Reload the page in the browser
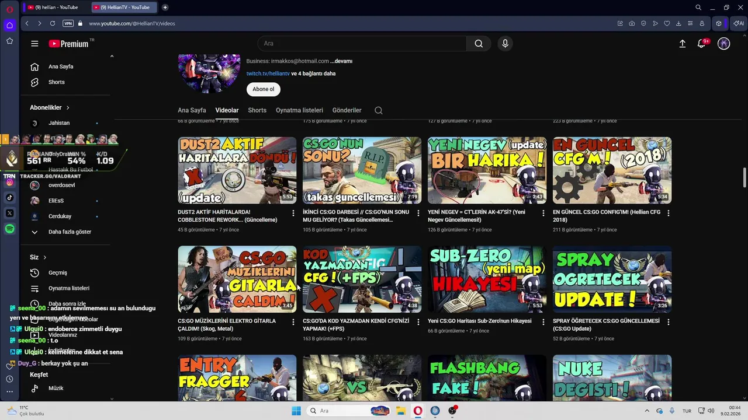Image resolution: width=748 pixels, height=420 pixels. (x=53, y=23)
